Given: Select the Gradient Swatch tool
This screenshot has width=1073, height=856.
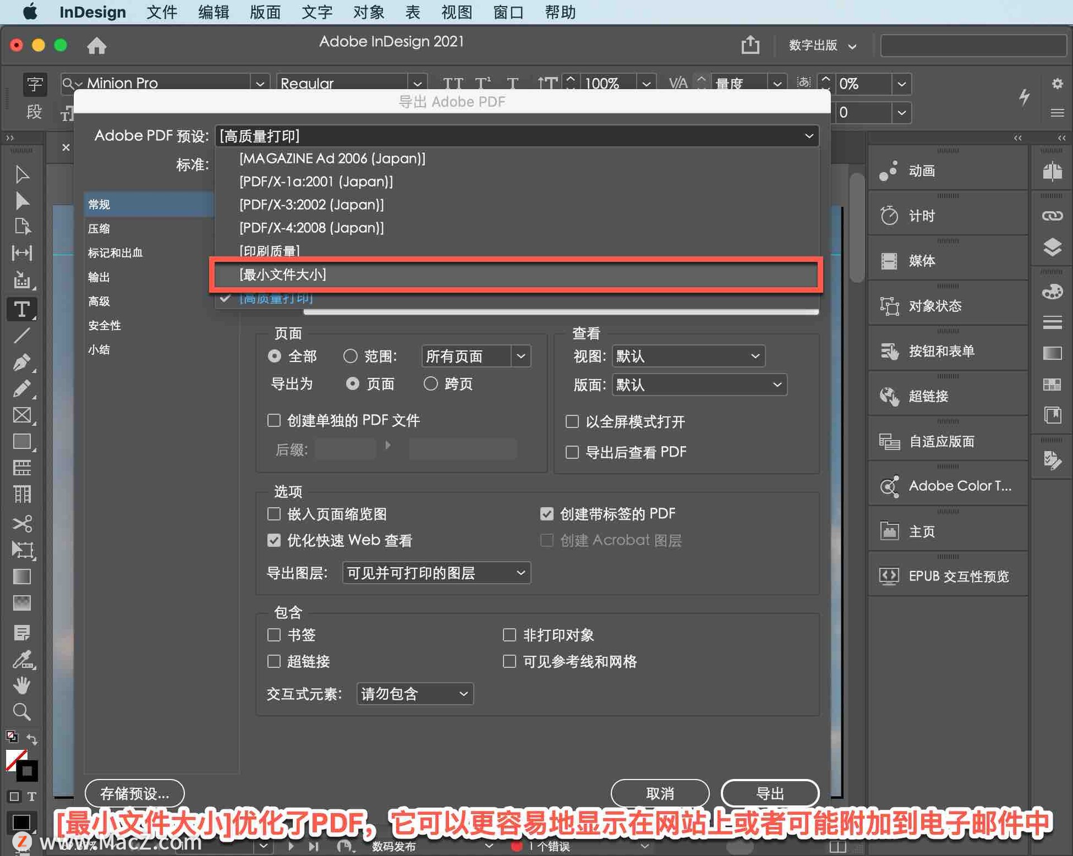Looking at the screenshot, I should click(x=22, y=576).
